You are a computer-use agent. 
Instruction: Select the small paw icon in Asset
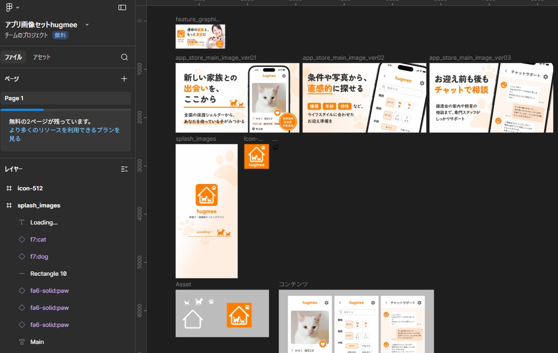pos(211,302)
